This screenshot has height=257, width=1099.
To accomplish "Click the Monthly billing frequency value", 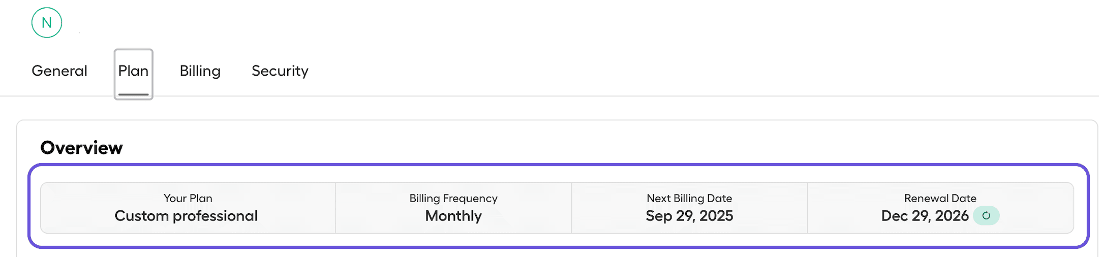I will click(453, 216).
